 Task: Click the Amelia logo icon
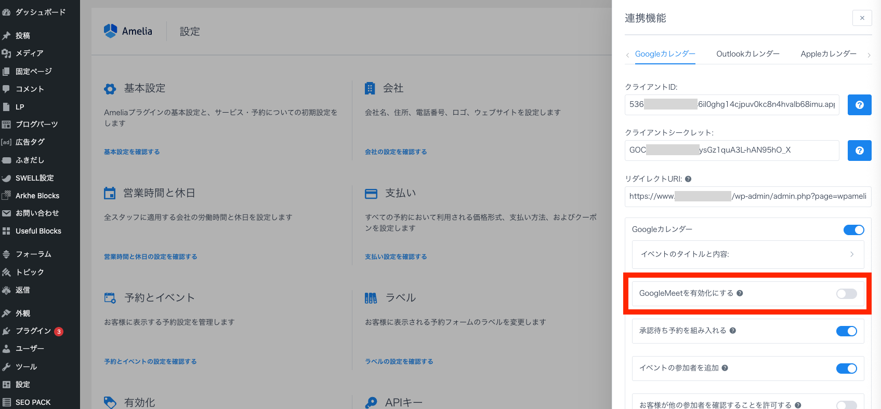[x=110, y=31]
